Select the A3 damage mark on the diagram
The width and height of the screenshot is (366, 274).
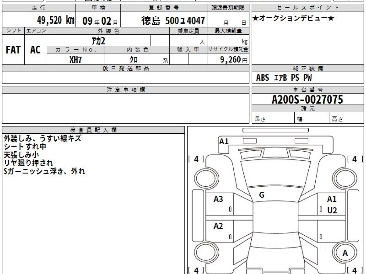[x=218, y=199]
